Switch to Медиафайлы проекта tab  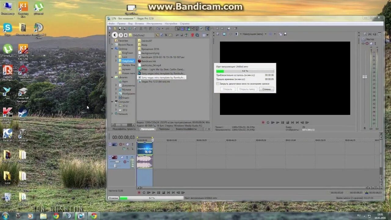click(x=124, y=129)
